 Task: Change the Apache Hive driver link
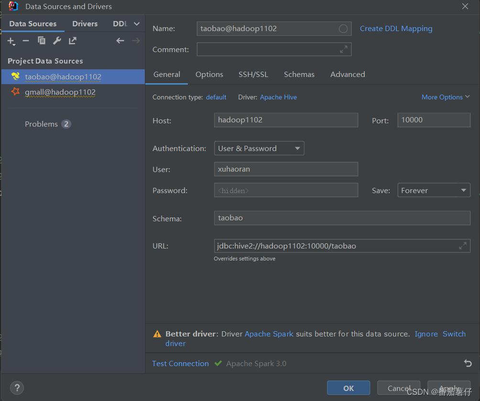click(278, 97)
